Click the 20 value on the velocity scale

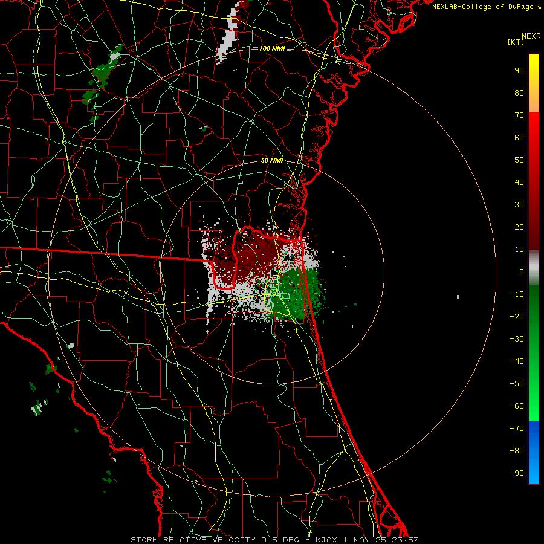(519, 227)
